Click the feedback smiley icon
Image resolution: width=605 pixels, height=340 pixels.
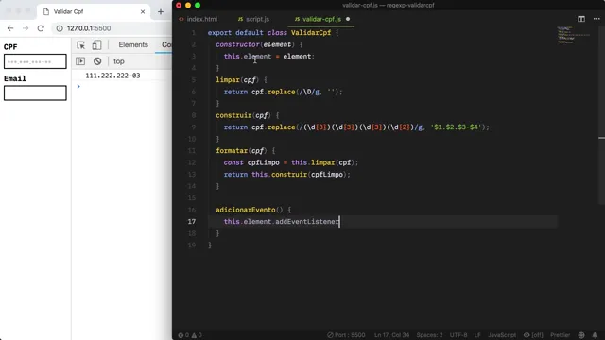pos(581,335)
